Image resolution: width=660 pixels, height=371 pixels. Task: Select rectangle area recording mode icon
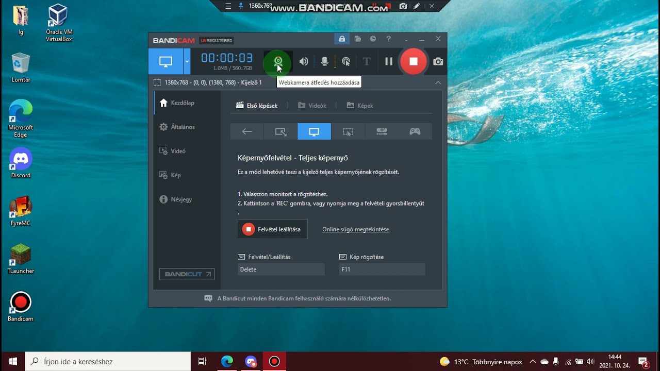[x=280, y=131]
